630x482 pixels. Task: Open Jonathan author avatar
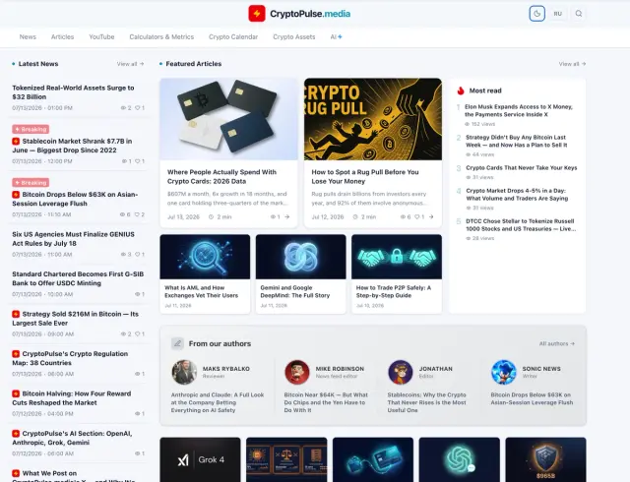401,372
